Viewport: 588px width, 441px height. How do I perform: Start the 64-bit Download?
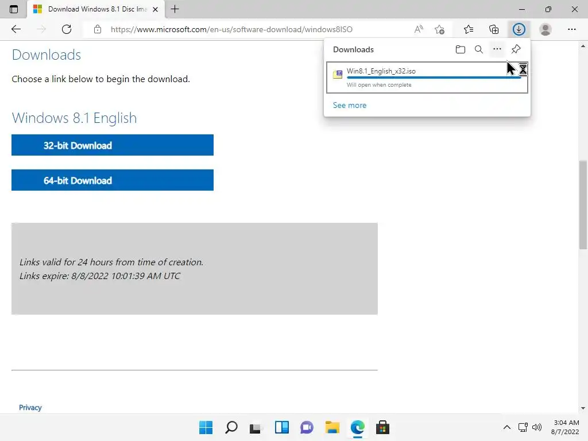[x=113, y=180]
